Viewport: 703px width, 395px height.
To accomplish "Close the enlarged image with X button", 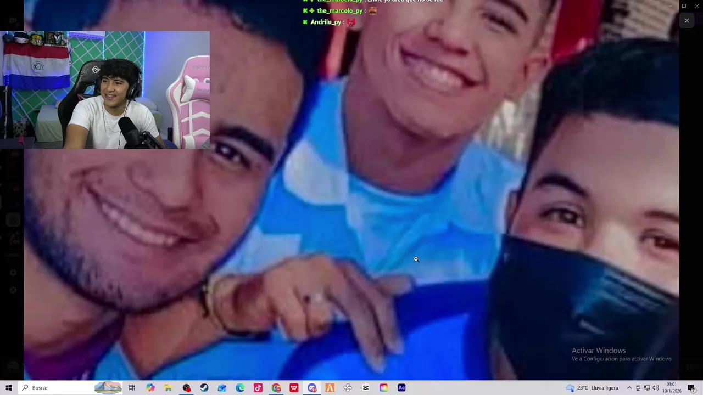I will coord(687,21).
